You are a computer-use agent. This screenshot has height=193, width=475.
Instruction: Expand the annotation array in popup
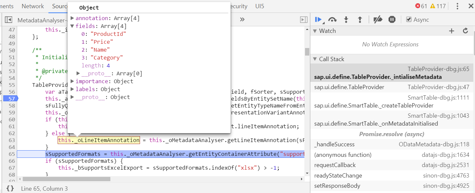point(72,18)
